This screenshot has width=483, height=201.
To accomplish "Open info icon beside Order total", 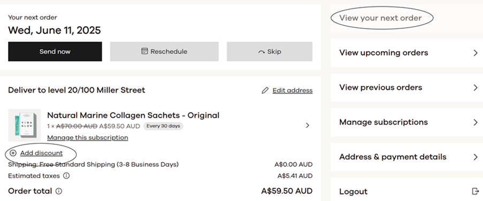I will click(58, 191).
